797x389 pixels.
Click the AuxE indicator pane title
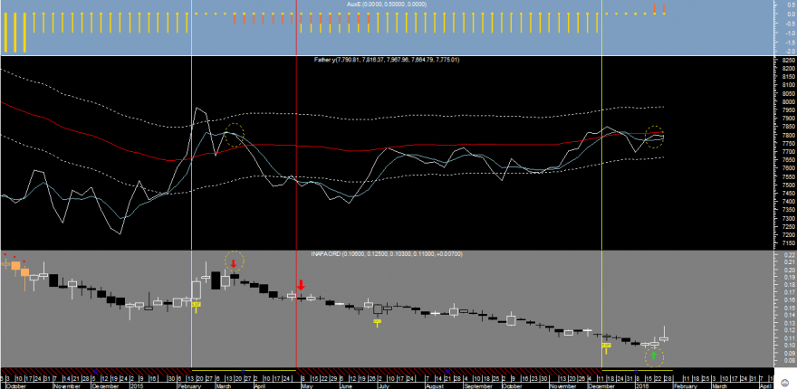click(387, 4)
